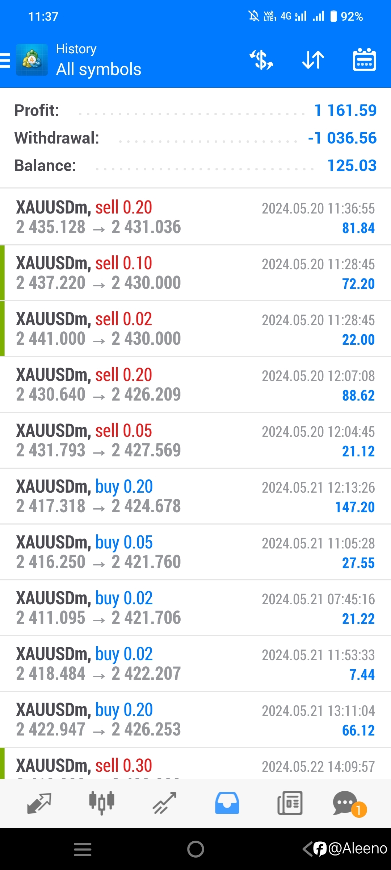The height and width of the screenshot is (870, 391).
Task: Open the News tab icon
Action: 290,803
